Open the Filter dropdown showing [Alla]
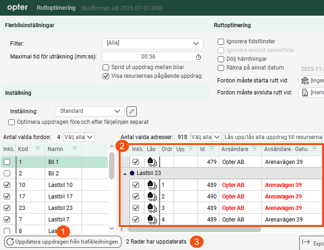324x250 pixels. 152,44
